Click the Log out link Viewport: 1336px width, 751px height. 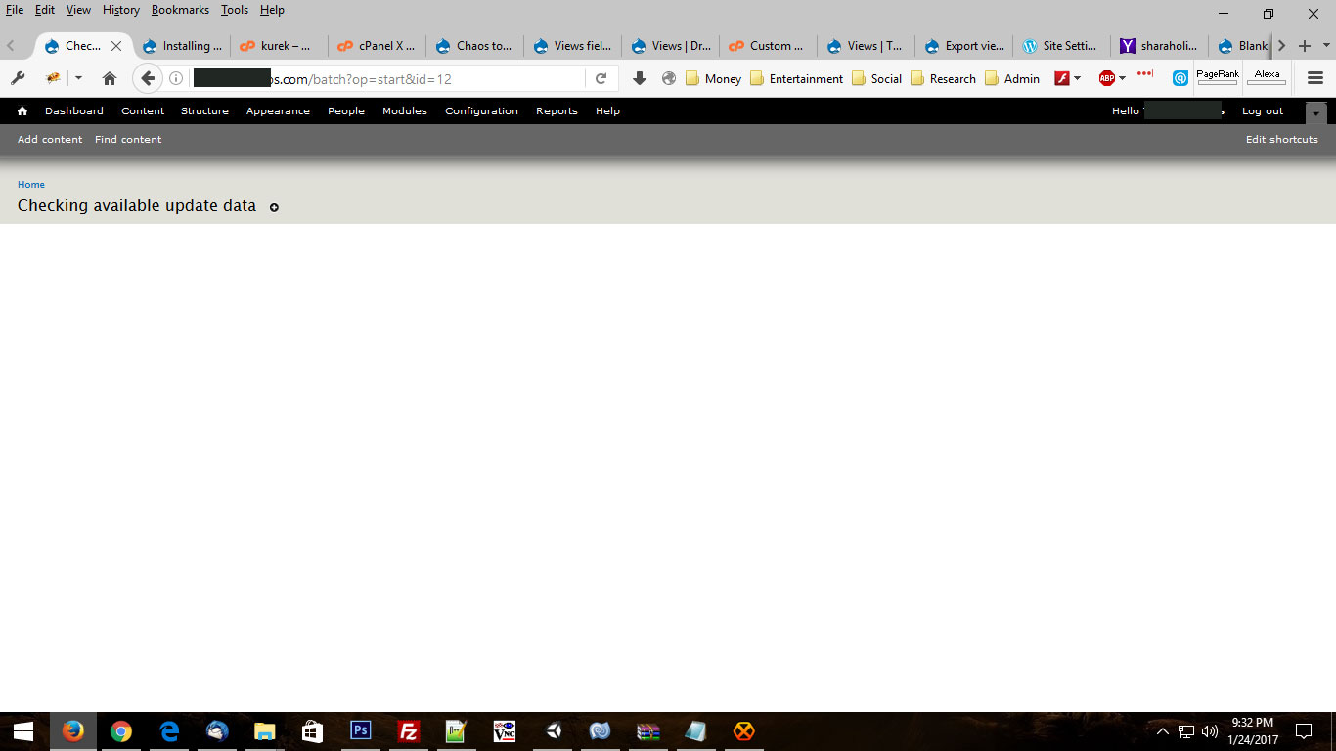pyautogui.click(x=1263, y=111)
